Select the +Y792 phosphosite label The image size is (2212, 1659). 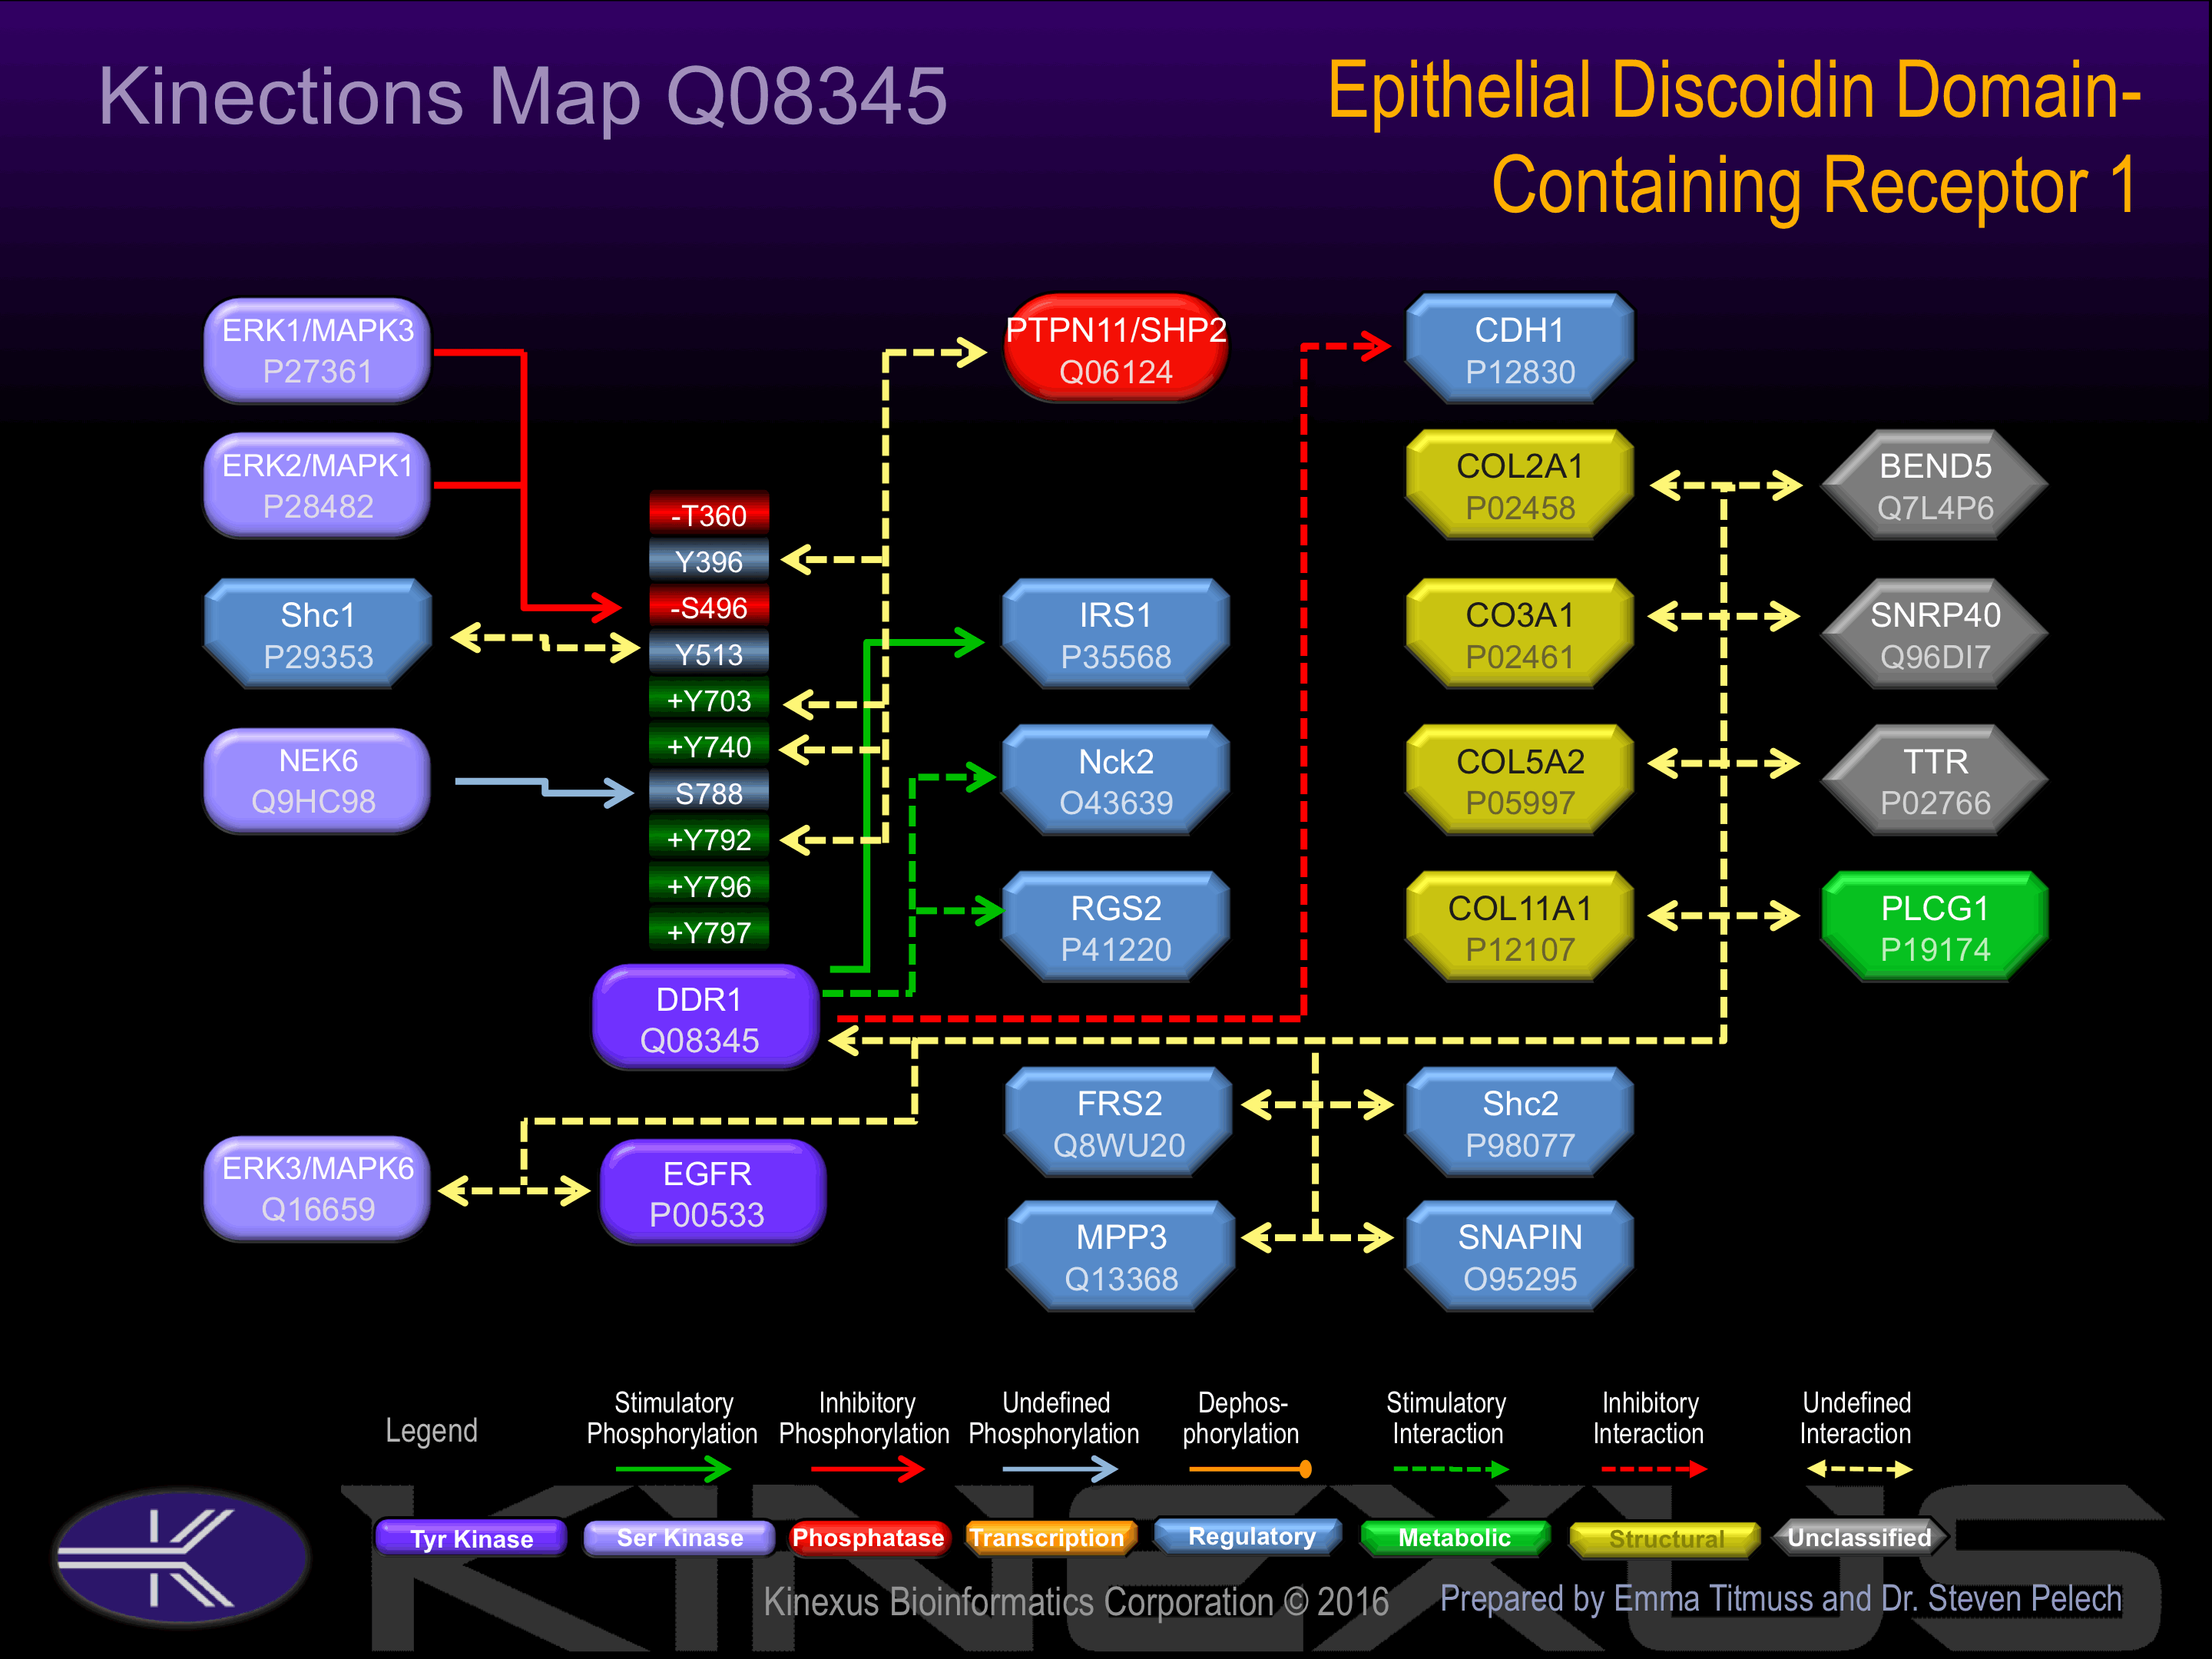point(709,839)
